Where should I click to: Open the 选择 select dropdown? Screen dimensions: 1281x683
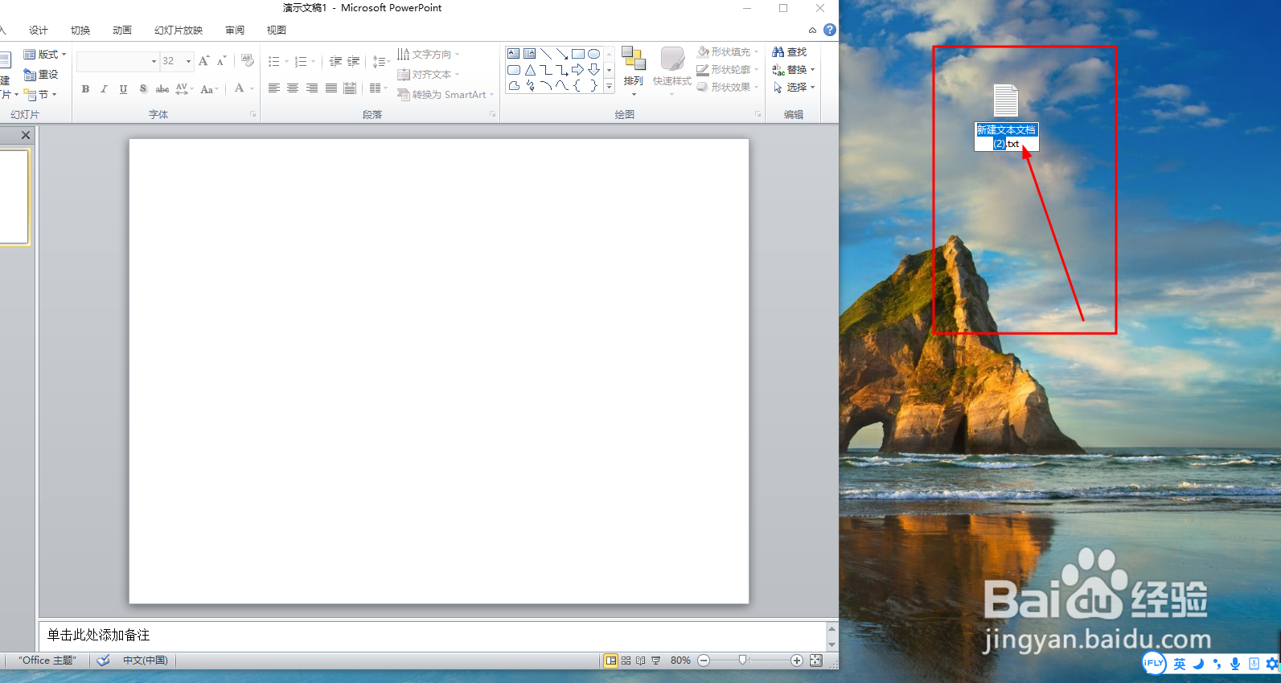coord(794,87)
